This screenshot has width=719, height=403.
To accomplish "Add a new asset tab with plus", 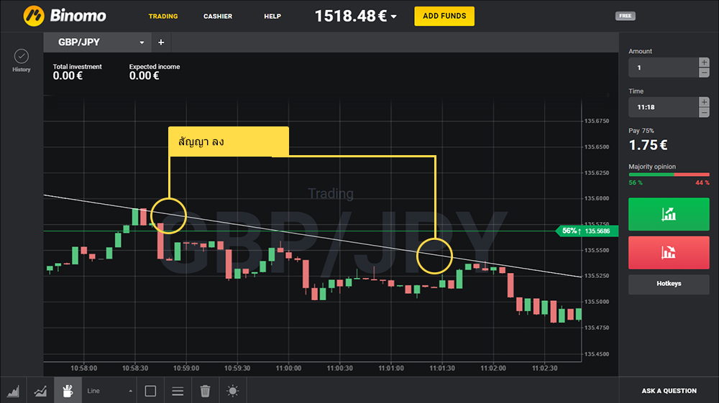I will point(161,42).
